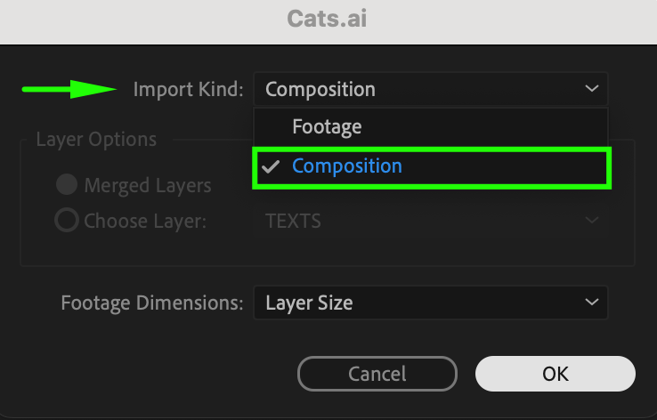657x420 pixels.
Task: Enable the Choose Layer radio button
Action: tap(66, 220)
